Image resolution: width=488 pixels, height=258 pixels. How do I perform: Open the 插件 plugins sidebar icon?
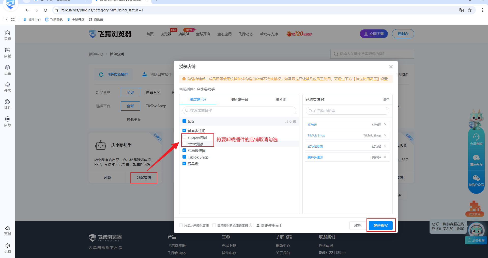point(8,104)
